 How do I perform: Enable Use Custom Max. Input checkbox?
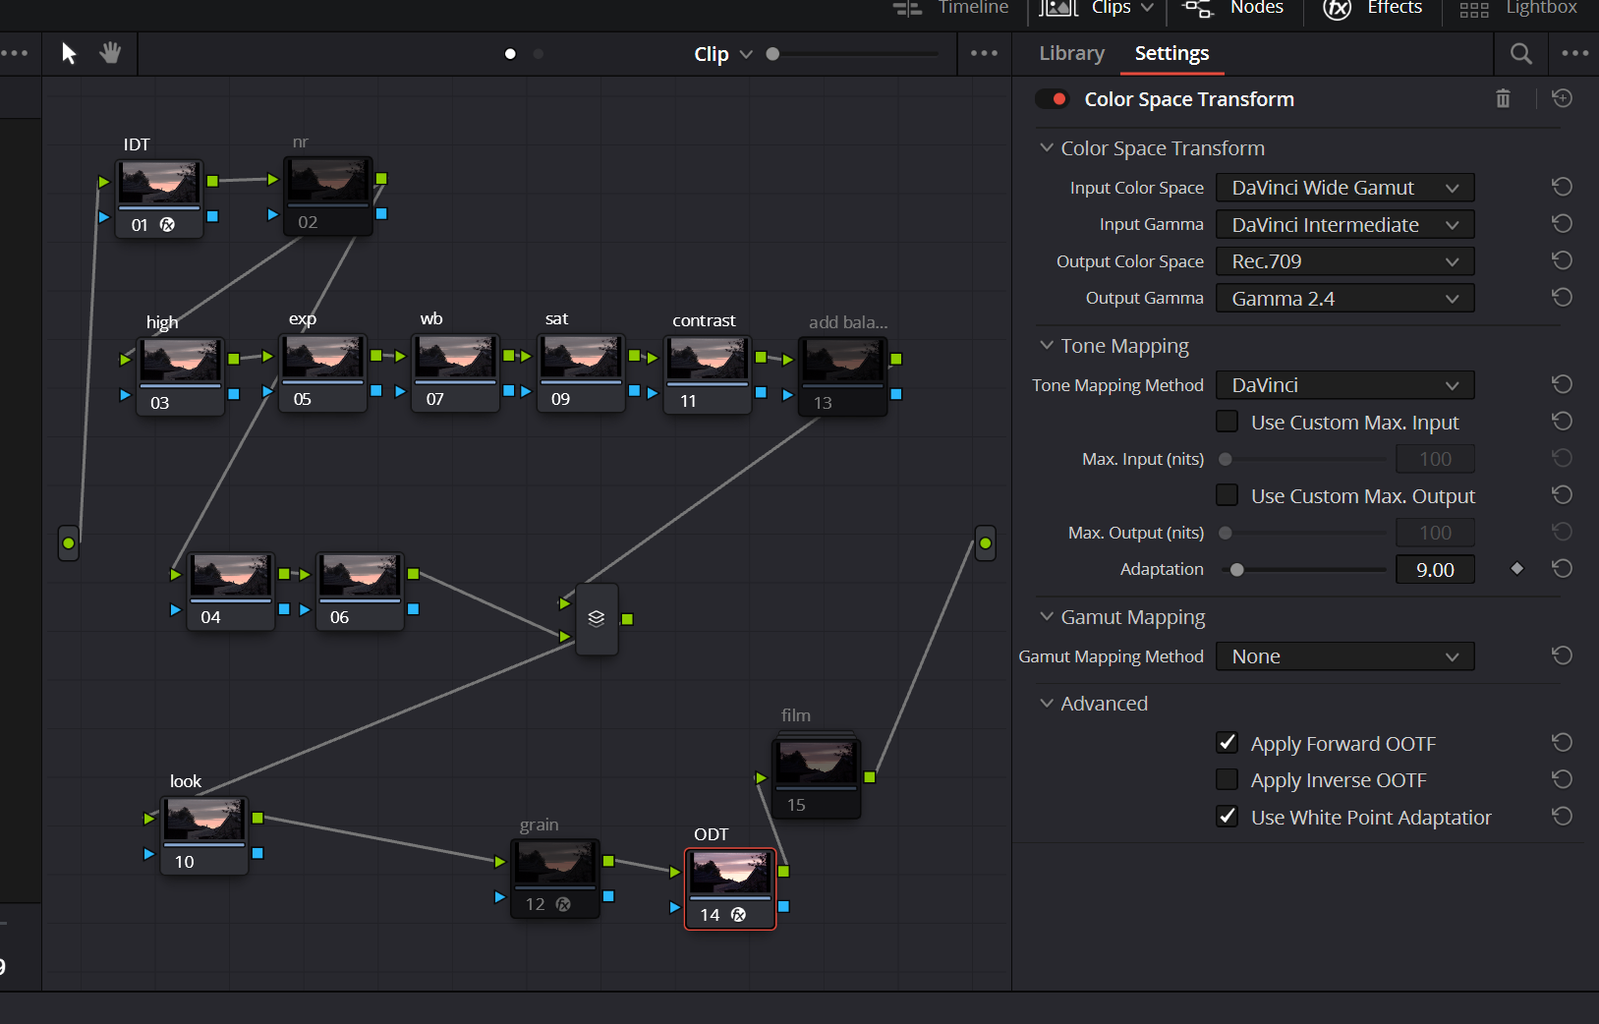click(1227, 422)
